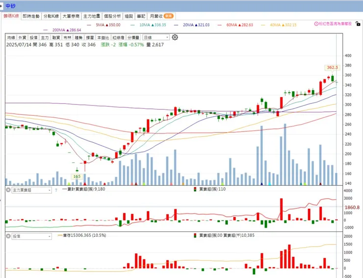Open the 日線 timeframe dropdown

156,37
